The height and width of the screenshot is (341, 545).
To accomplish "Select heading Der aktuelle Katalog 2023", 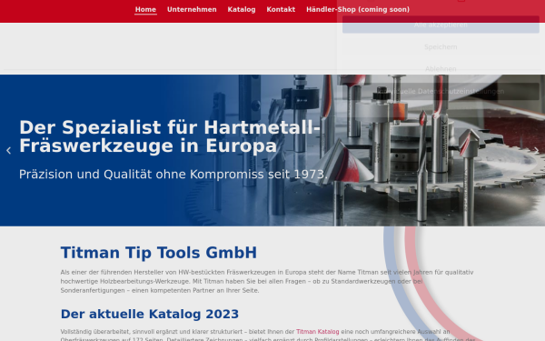I will (x=150, y=314).
